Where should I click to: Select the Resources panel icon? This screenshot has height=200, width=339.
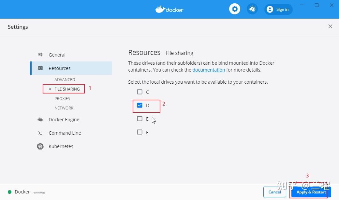(x=40, y=68)
